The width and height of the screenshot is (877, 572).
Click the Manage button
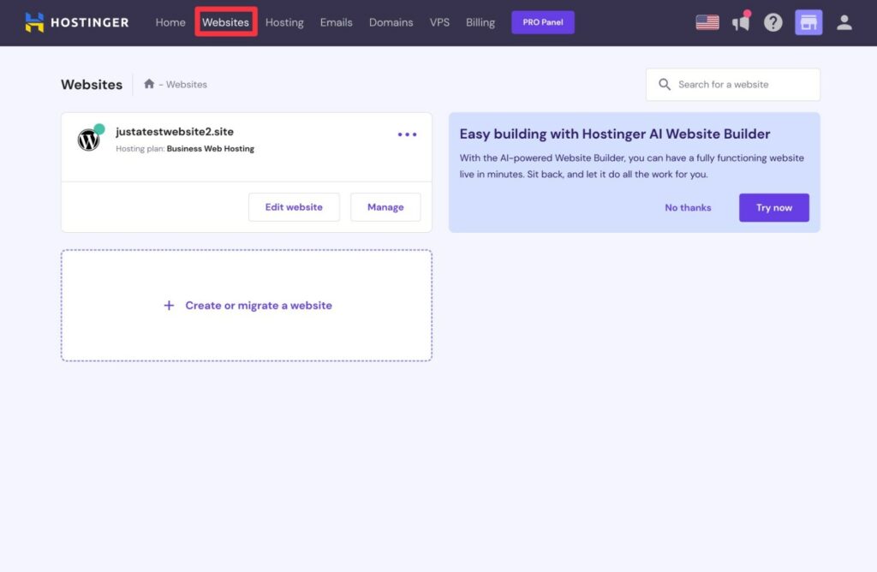385,207
